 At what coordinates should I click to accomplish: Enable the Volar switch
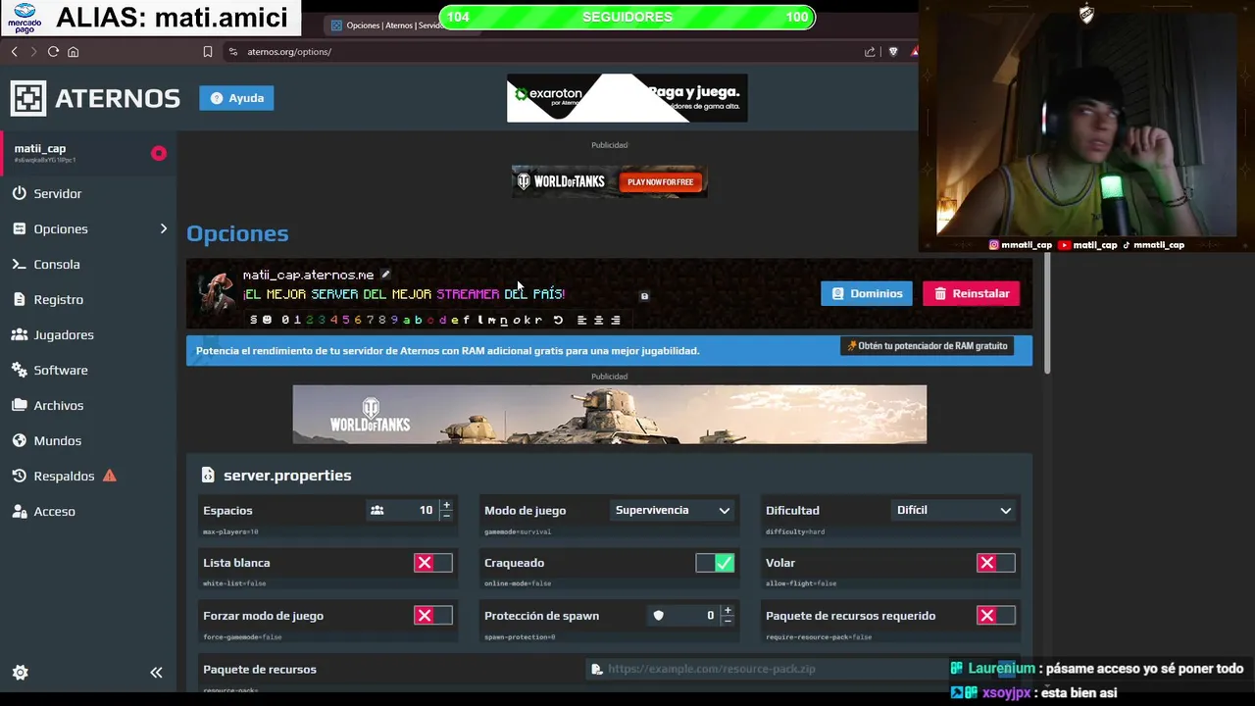click(996, 563)
